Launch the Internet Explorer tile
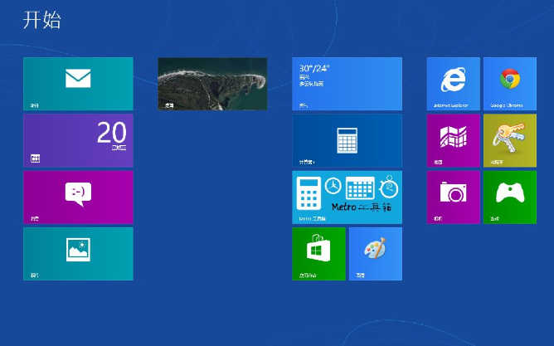The width and height of the screenshot is (554, 346). click(x=454, y=84)
